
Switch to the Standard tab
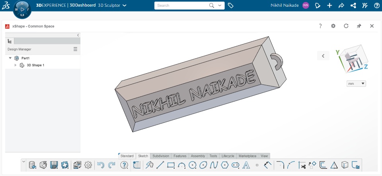[x=127, y=156]
